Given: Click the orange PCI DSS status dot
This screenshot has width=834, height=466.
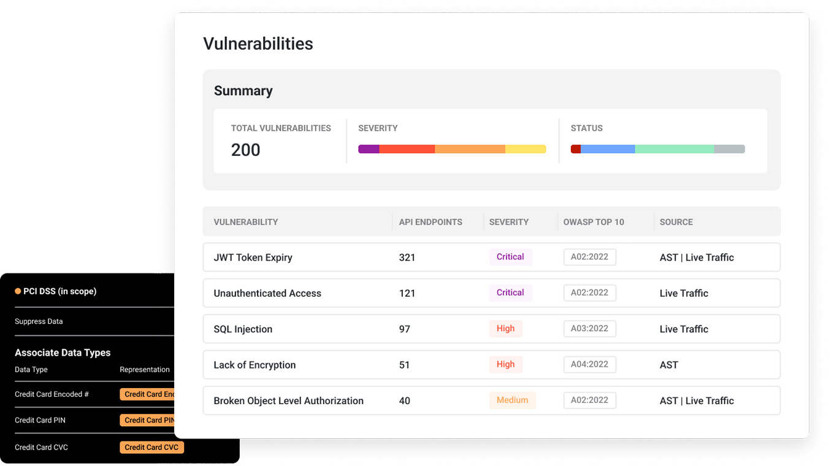Looking at the screenshot, I should pyautogui.click(x=18, y=291).
